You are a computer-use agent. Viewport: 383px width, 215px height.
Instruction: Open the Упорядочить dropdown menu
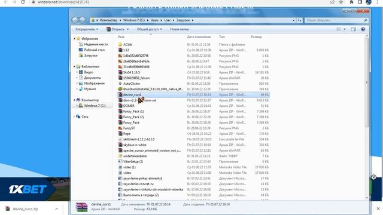(x=87, y=29)
